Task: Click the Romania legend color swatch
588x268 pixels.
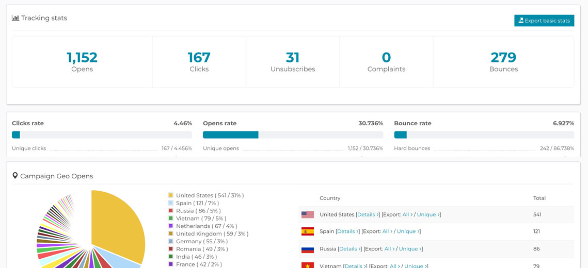Action: click(171, 249)
